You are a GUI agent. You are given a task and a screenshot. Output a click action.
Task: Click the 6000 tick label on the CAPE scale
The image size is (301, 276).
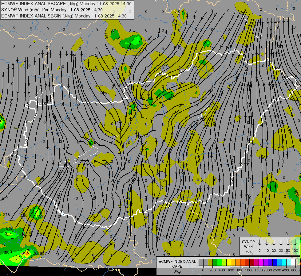tap(295, 270)
